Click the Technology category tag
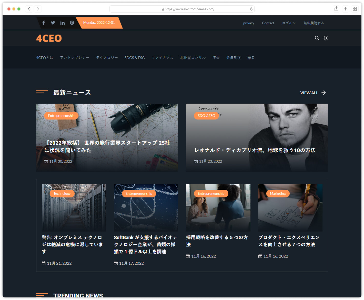The height and width of the screenshot is (300, 364). tap(62, 194)
